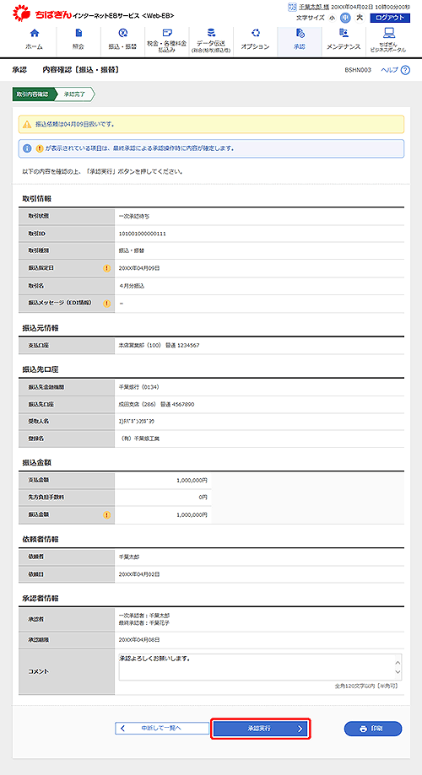Click the ヘルプ question mark icon
The height and width of the screenshot is (775, 422).
tap(406, 70)
